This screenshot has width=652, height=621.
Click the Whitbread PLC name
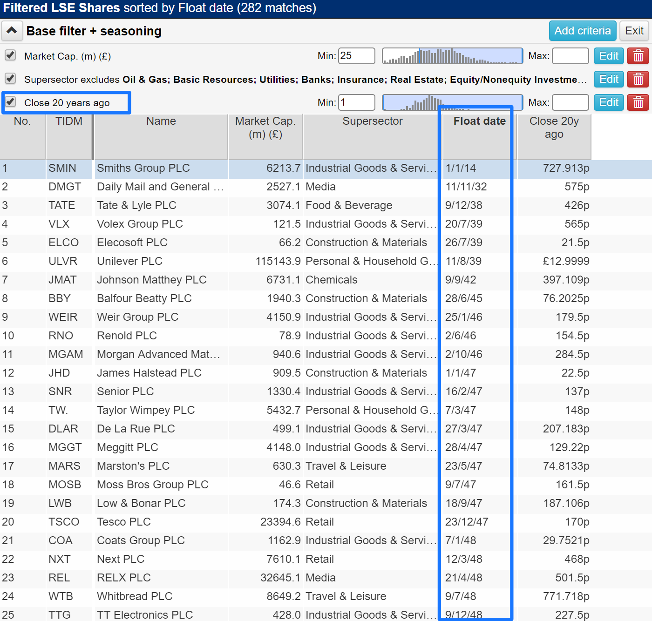click(x=135, y=596)
